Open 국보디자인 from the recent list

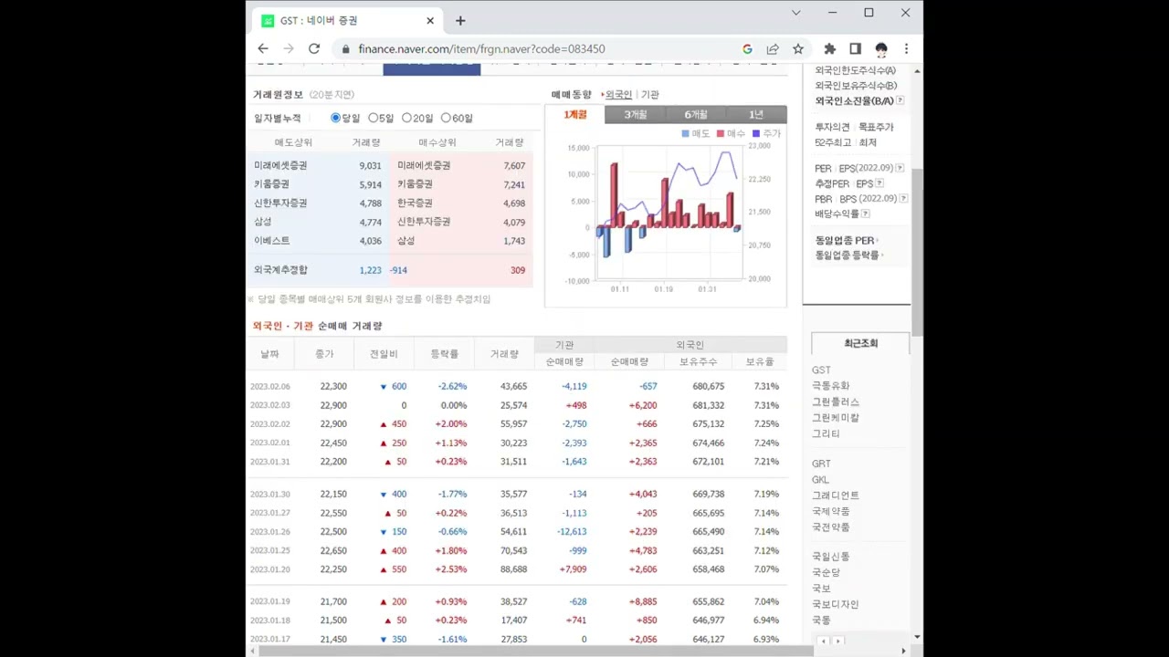836,604
